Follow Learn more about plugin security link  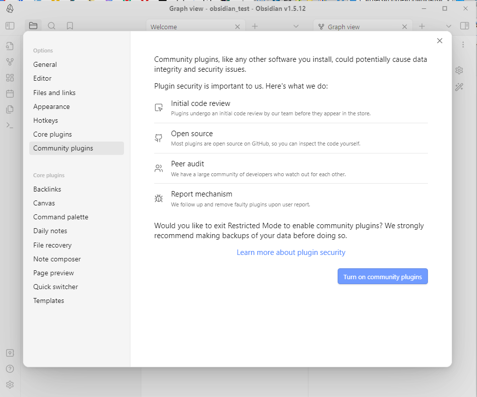pyautogui.click(x=291, y=252)
